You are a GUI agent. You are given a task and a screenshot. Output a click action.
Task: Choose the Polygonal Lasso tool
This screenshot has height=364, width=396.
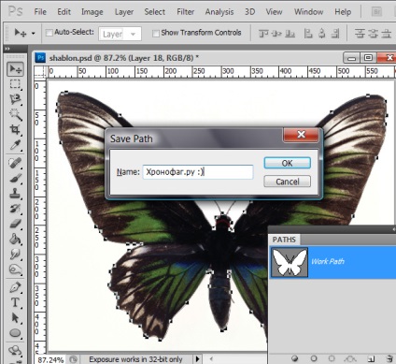(15, 99)
